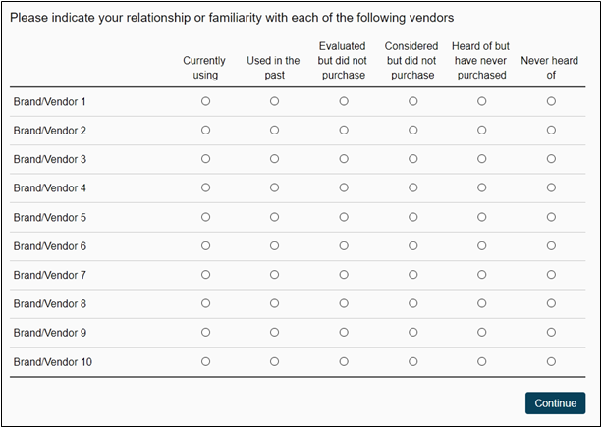
Task: Pick 'Used in the past' for Brand/Vendor 5
Action: pos(275,217)
